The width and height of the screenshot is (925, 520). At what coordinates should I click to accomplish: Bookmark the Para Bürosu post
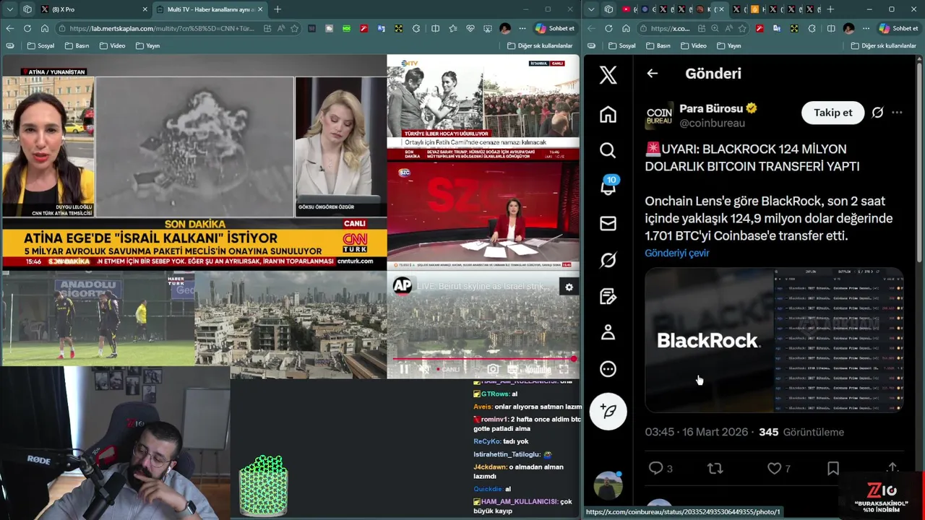tap(832, 469)
